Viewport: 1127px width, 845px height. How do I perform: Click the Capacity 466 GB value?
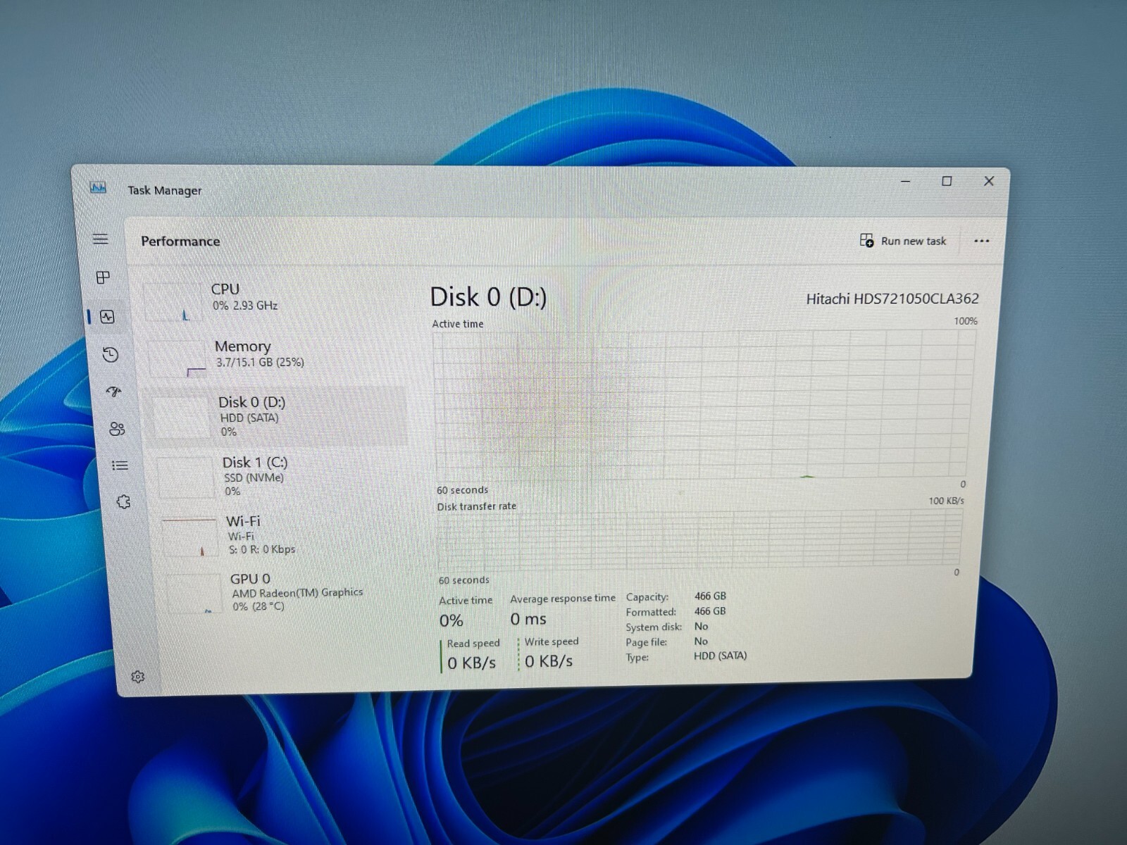710,596
